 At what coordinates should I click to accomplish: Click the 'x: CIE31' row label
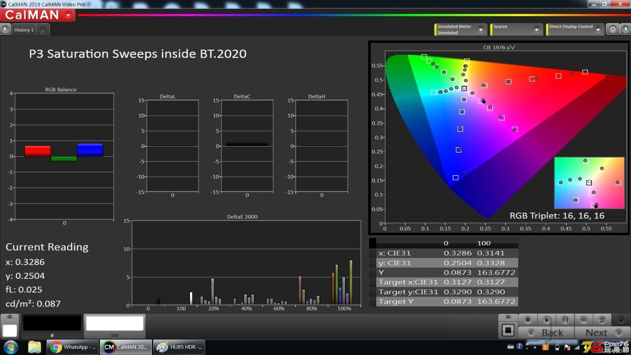tap(395, 253)
